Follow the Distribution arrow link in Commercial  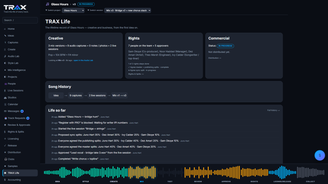215,58
